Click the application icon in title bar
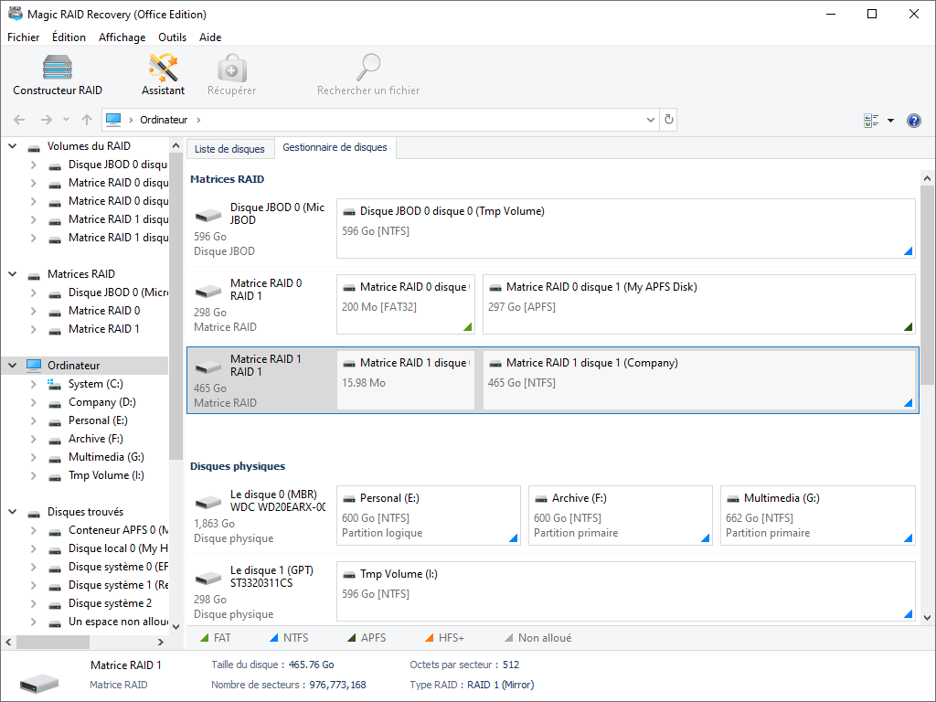 pos(15,14)
